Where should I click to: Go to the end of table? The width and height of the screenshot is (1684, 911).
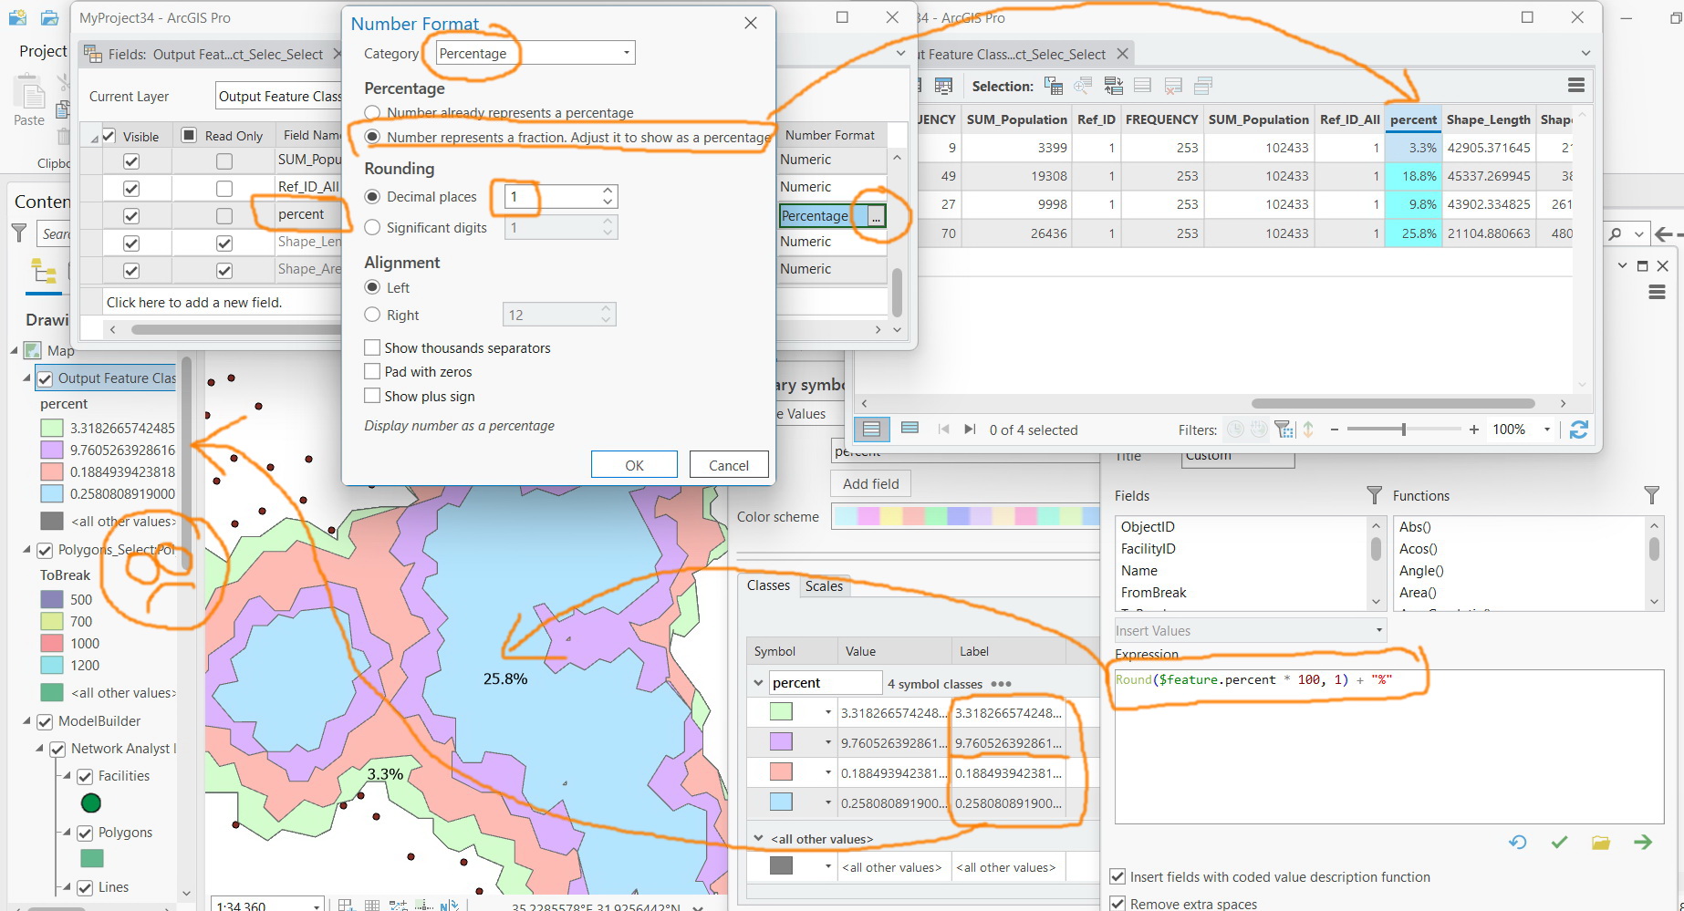[x=970, y=430]
